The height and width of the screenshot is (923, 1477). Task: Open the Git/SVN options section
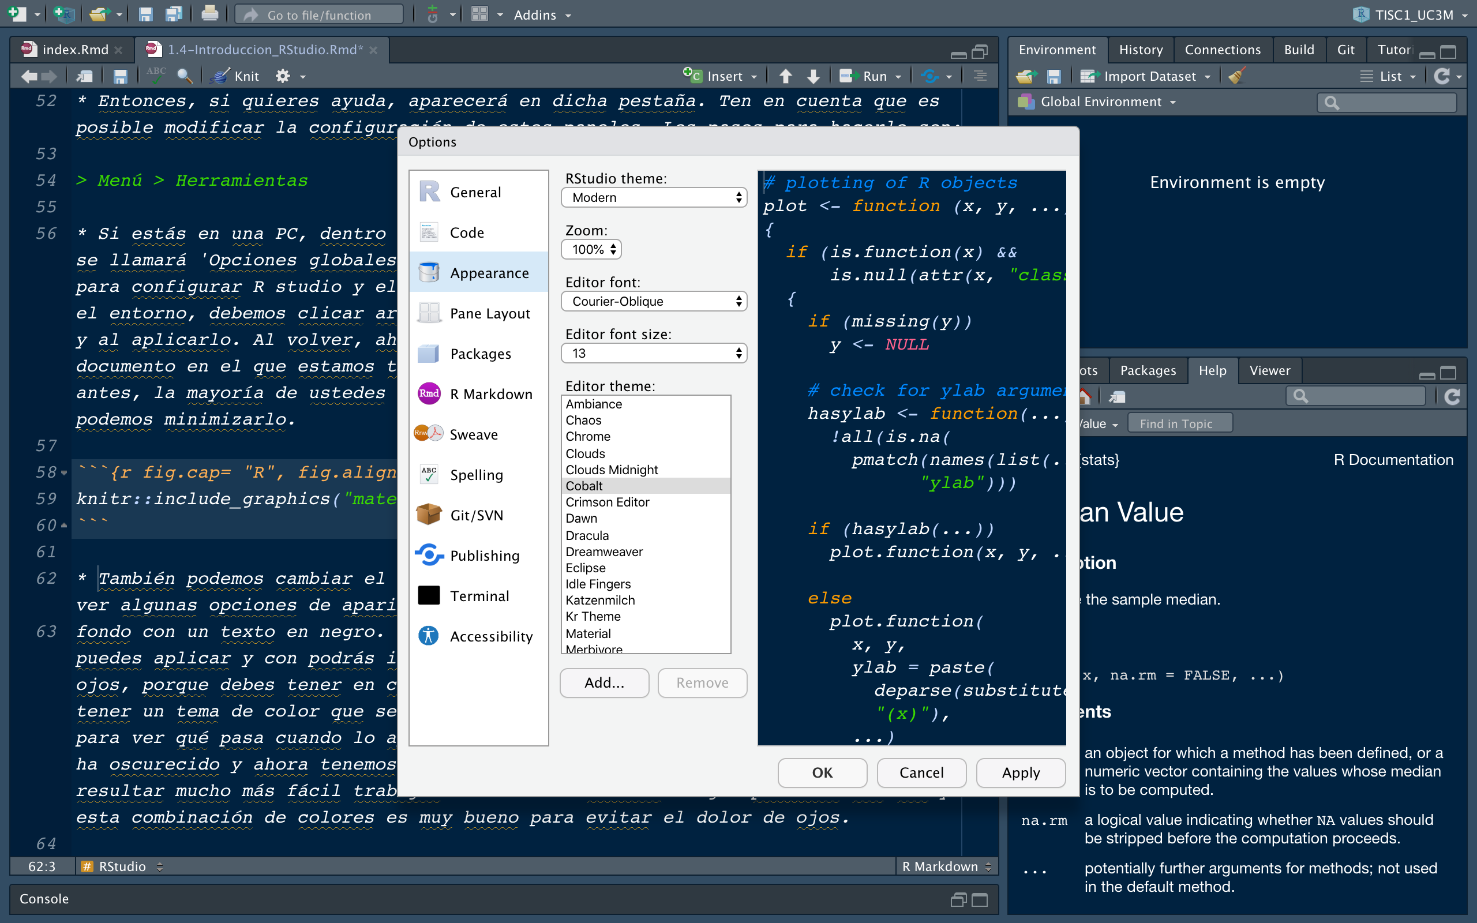[478, 515]
